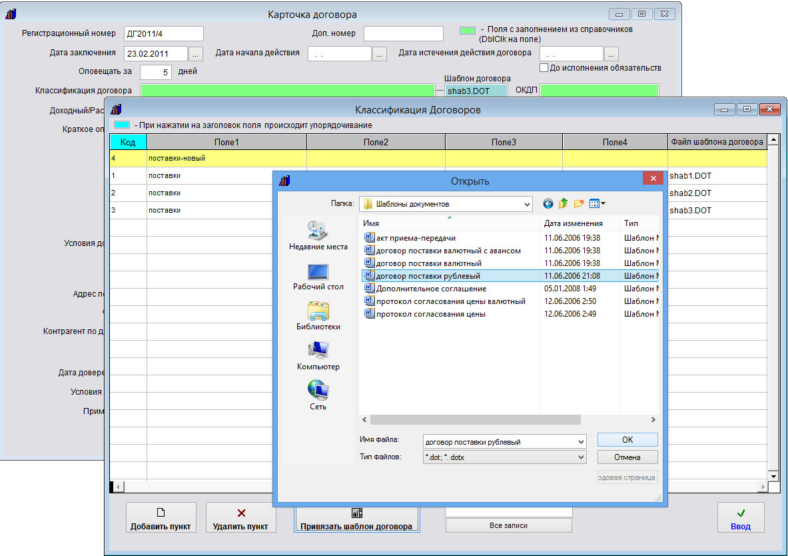The width and height of the screenshot is (788, 556).
Task: Close the Открыть dialog
Action: (653, 178)
